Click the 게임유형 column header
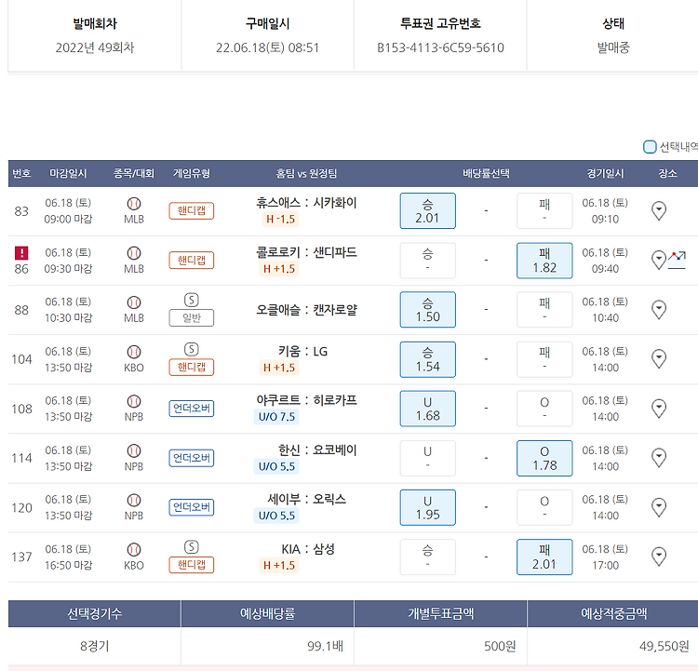Image resolution: width=698 pixels, height=671 pixels. pos(192,174)
